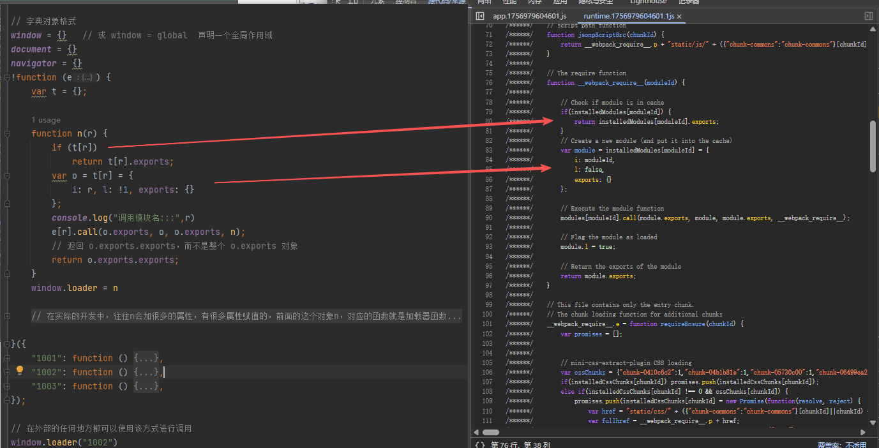Viewport: 879px width, 448px height.
Task: Set breakpoint on line number 76
Action: point(489,83)
